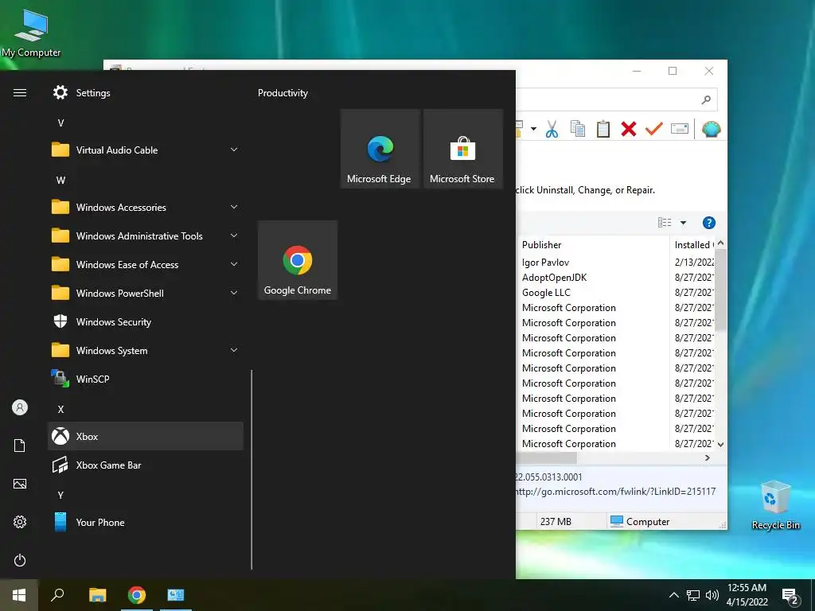Open taskbar Search
Screen dimensions: 815x611
[57, 595]
